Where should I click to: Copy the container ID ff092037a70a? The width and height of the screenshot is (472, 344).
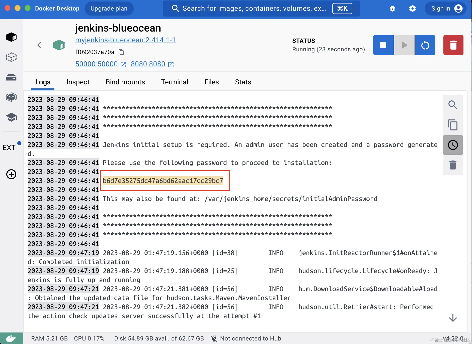(x=121, y=52)
